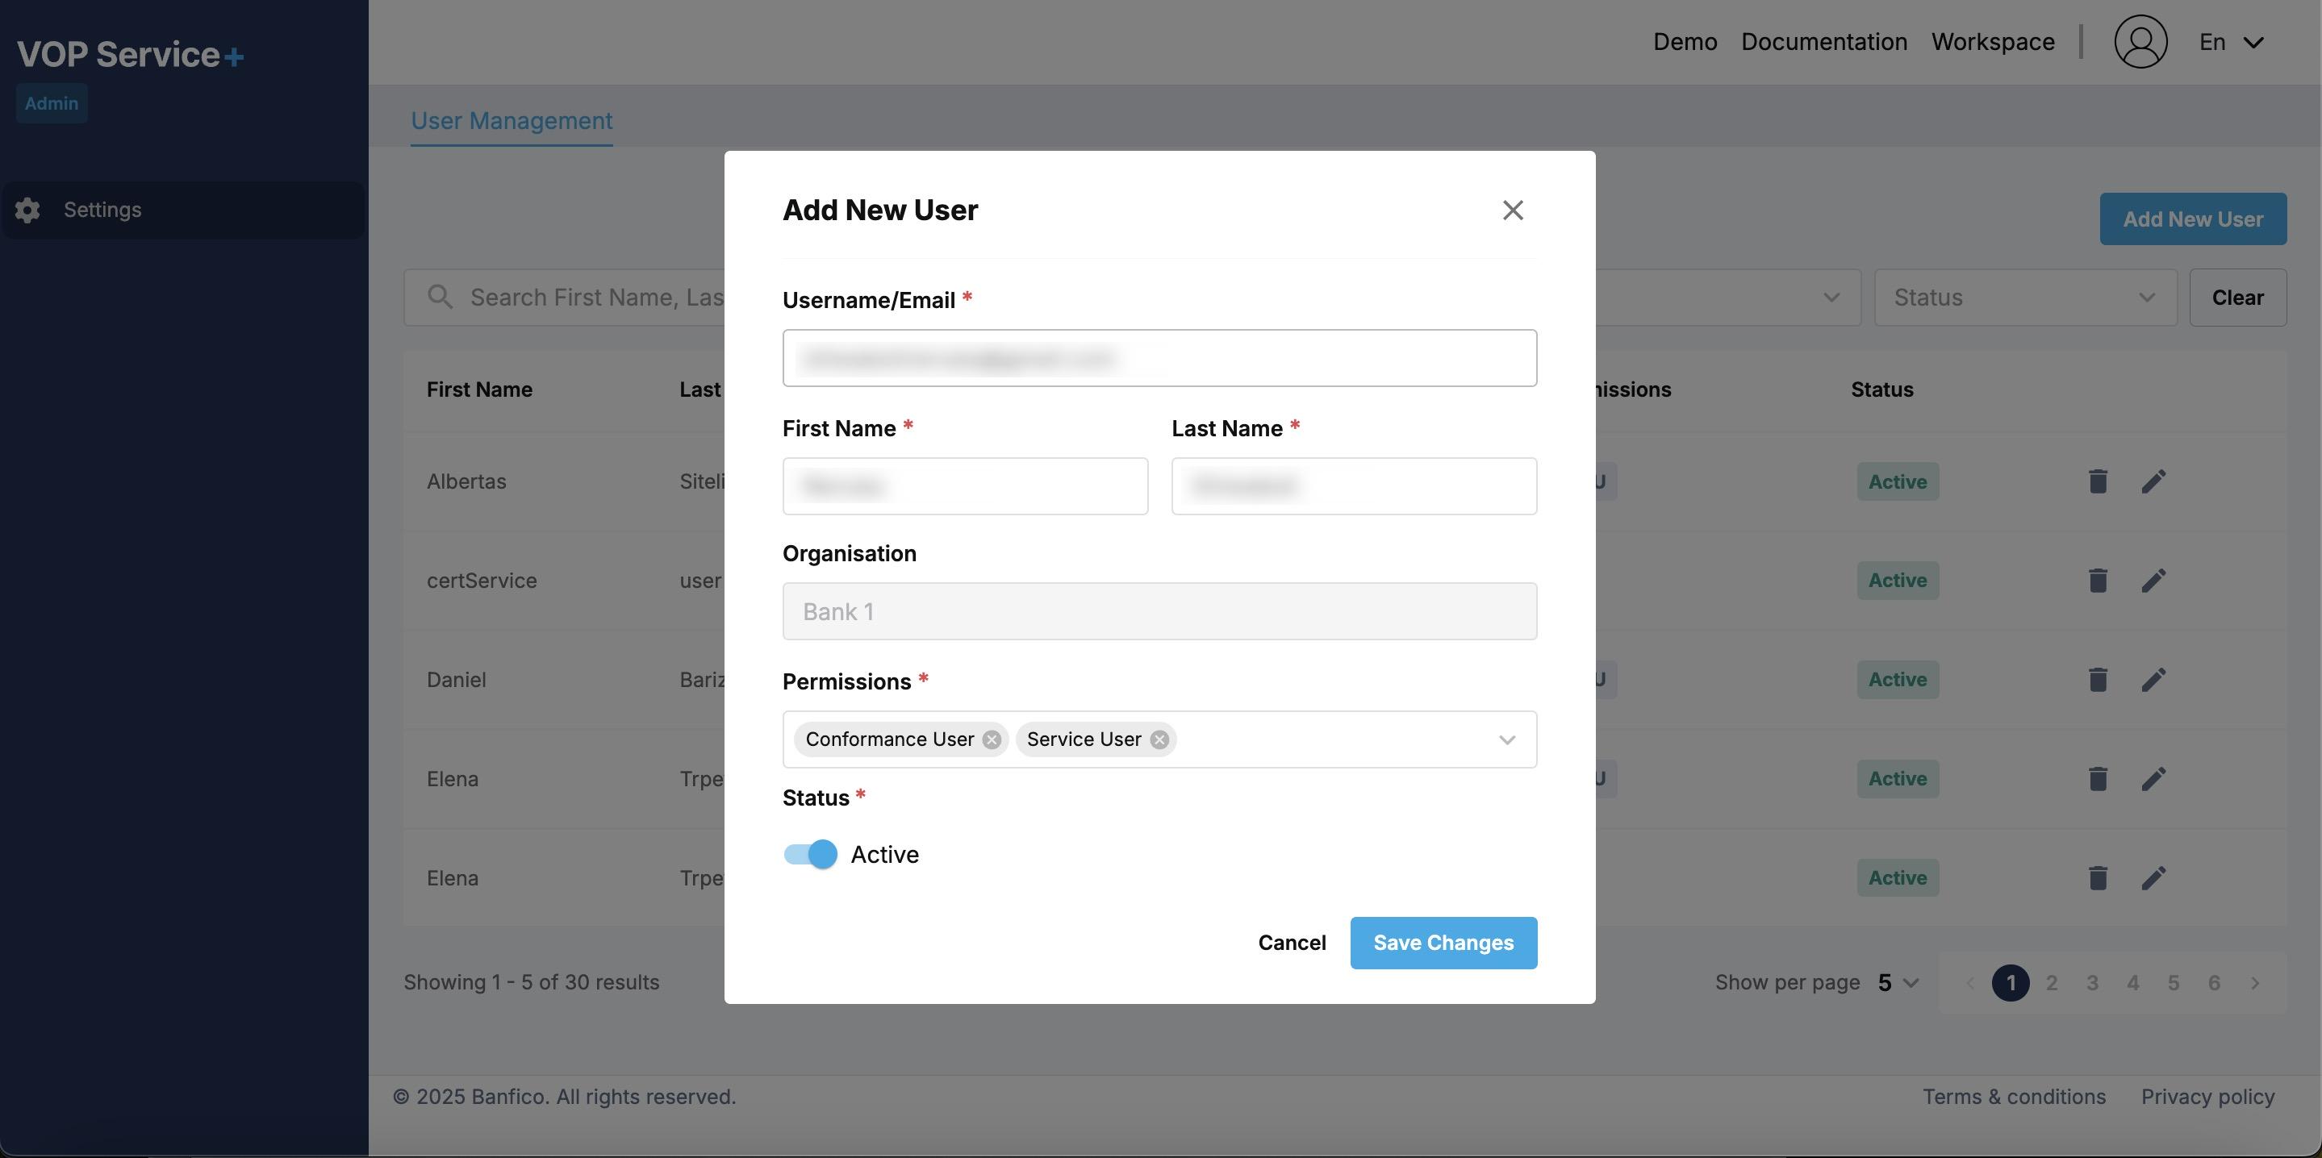Click the Settings gear in sidebar
Image resolution: width=2322 pixels, height=1158 pixels.
27,210
